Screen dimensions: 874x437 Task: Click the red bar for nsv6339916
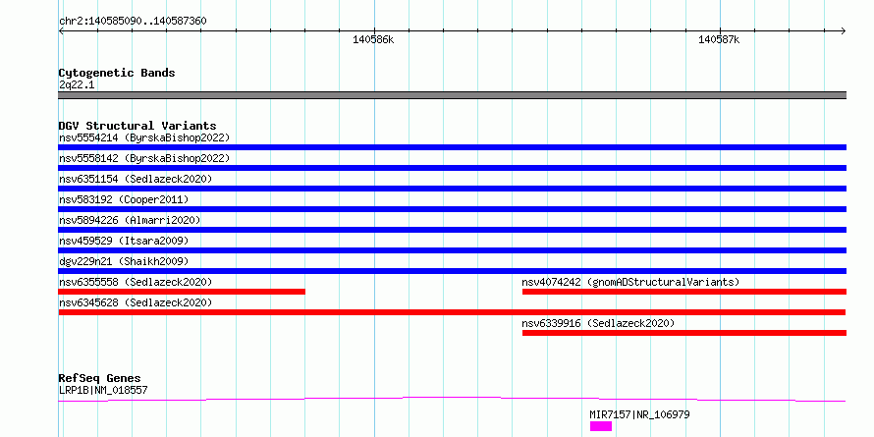pos(683,333)
